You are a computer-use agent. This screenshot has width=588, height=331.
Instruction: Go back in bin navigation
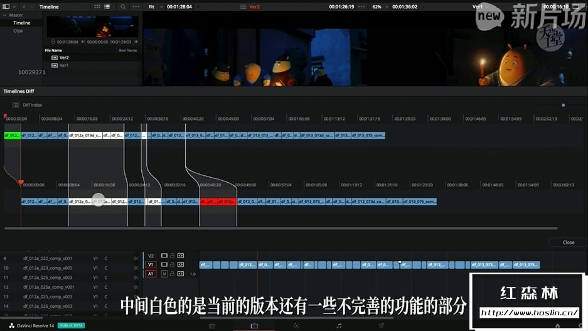(x=24, y=7)
